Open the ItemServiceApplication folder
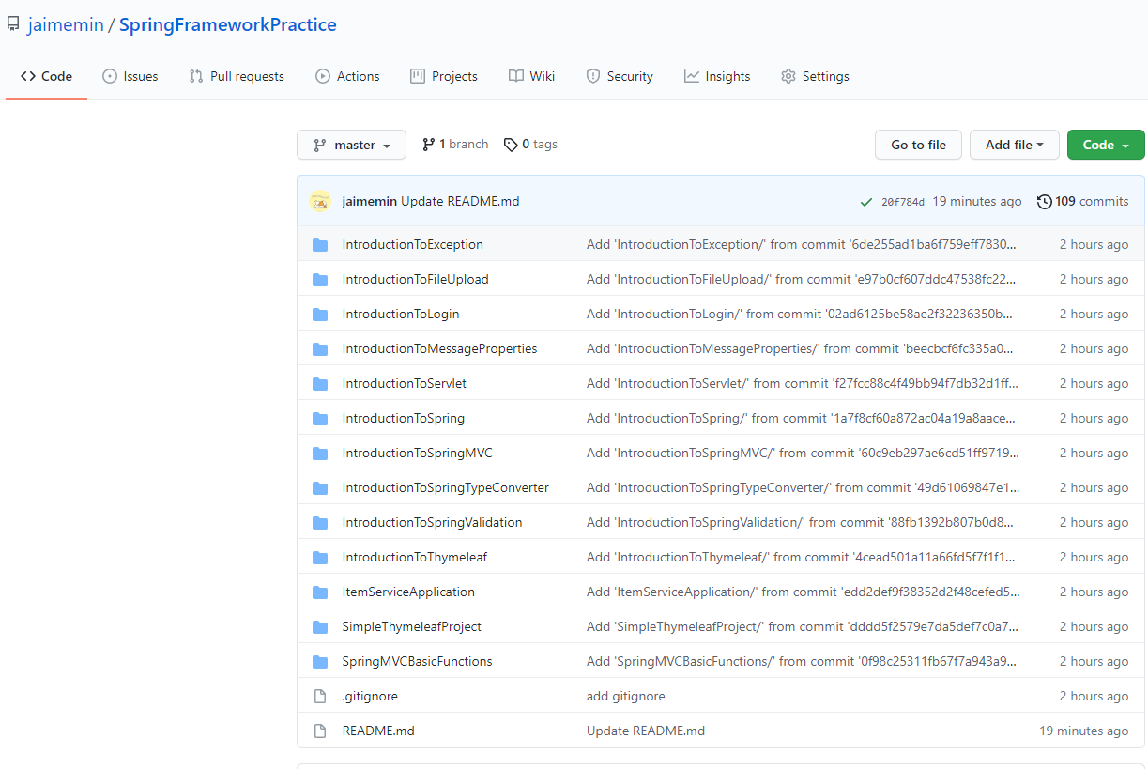 click(408, 592)
